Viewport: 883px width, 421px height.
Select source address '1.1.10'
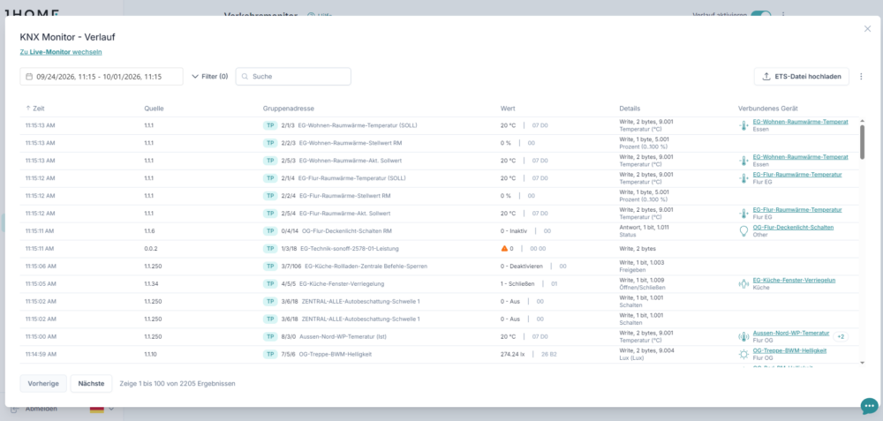point(150,355)
